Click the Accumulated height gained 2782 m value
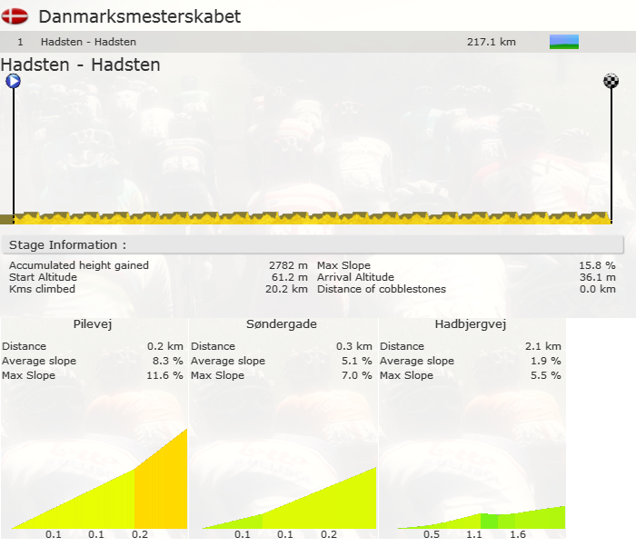Image resolution: width=636 pixels, height=557 pixels. point(288,265)
